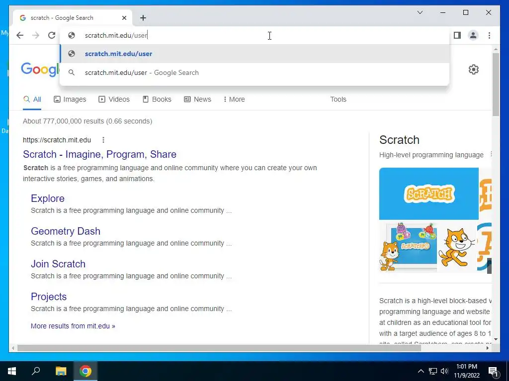Open the ScratchJr screenshot image
509x381 pixels.
pos(408,247)
